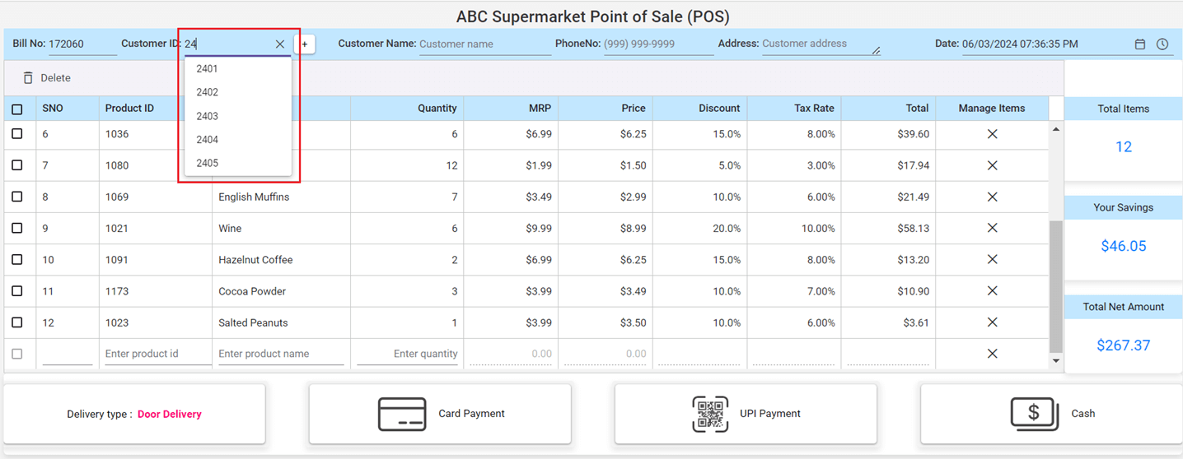Click the Discount column header
Screen dimensions: 1183x459
719,109
